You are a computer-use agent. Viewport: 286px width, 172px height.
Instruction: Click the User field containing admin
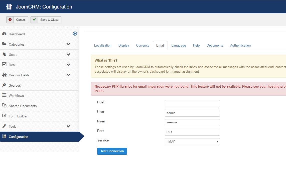click(192, 113)
